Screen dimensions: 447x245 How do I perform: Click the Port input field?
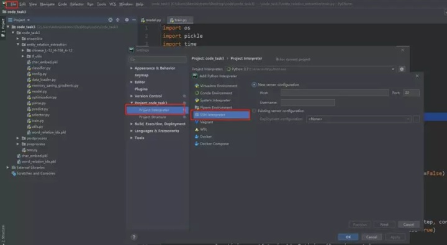tap(412, 93)
